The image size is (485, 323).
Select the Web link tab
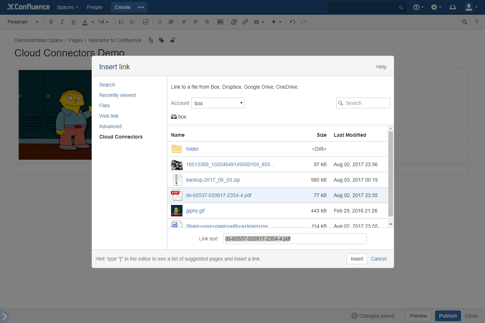click(x=109, y=116)
